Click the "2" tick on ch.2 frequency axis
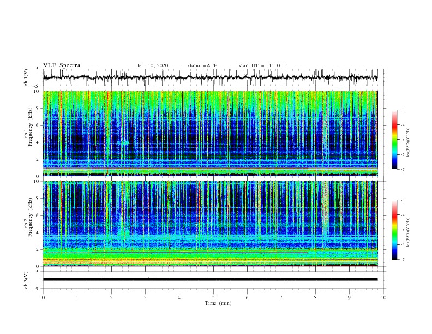The image size is (432, 334). point(38,249)
